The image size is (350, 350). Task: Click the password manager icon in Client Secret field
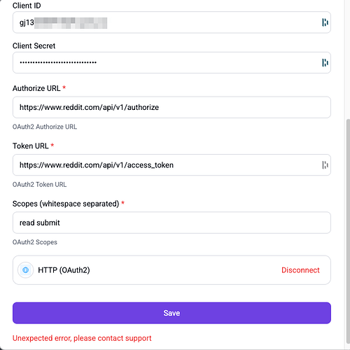pyautogui.click(x=325, y=62)
